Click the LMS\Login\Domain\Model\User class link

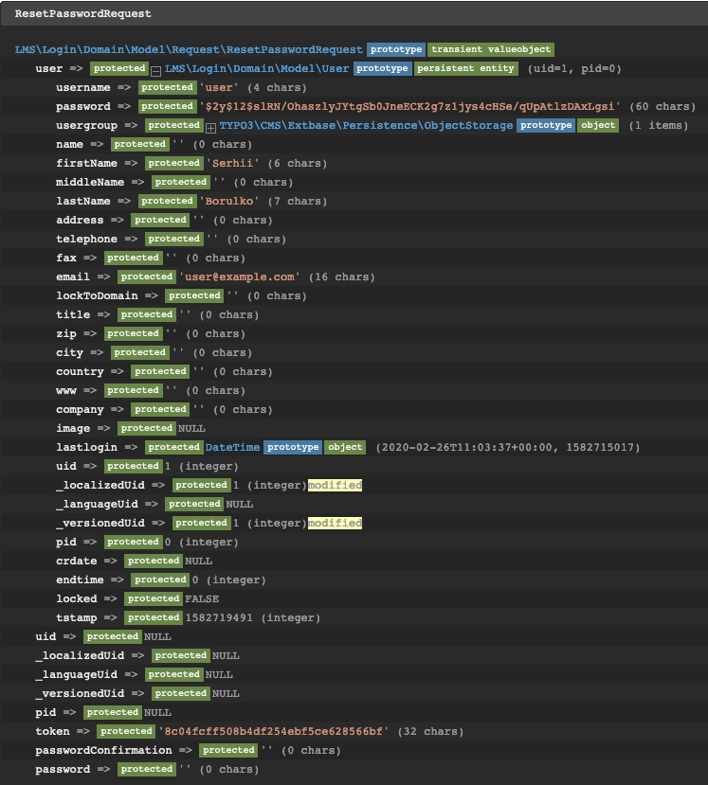click(x=257, y=68)
